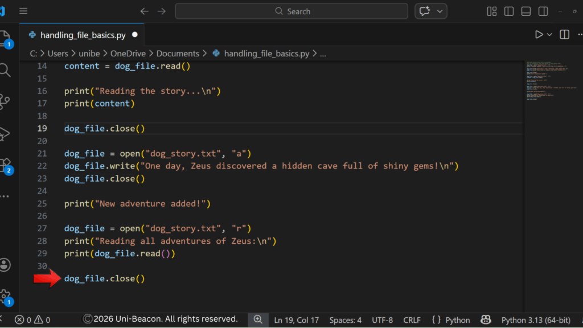Click the unsaved dot on the file tab

point(134,35)
